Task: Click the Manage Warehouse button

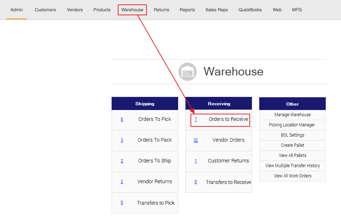Action: [x=292, y=115]
